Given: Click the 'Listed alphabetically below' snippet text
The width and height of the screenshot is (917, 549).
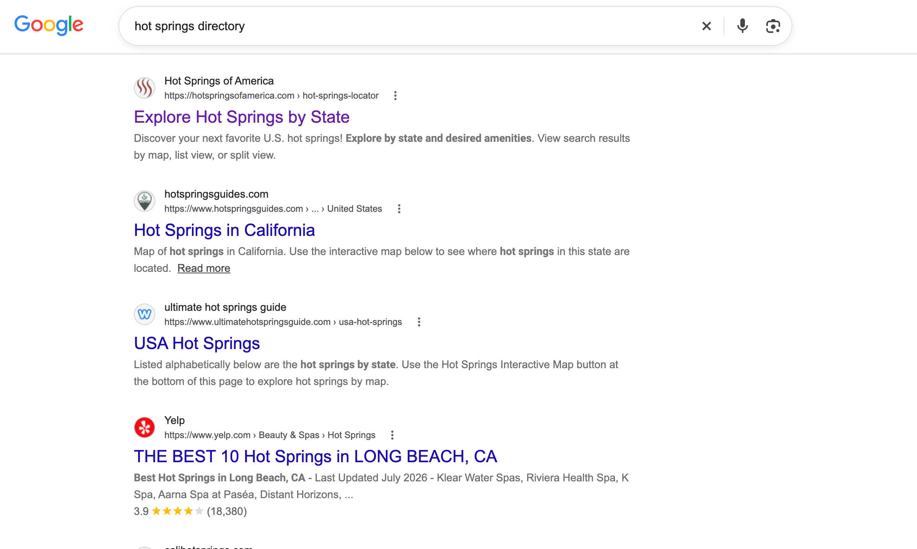Looking at the screenshot, I should (376, 373).
